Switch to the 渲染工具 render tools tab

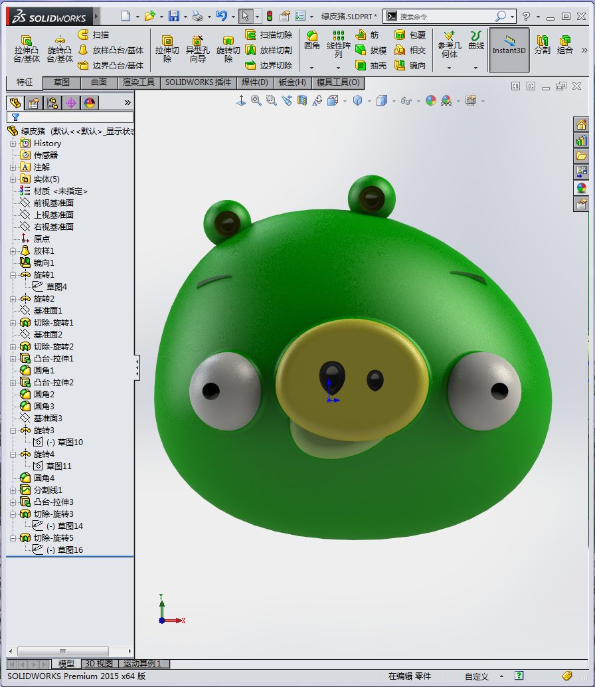(x=139, y=82)
